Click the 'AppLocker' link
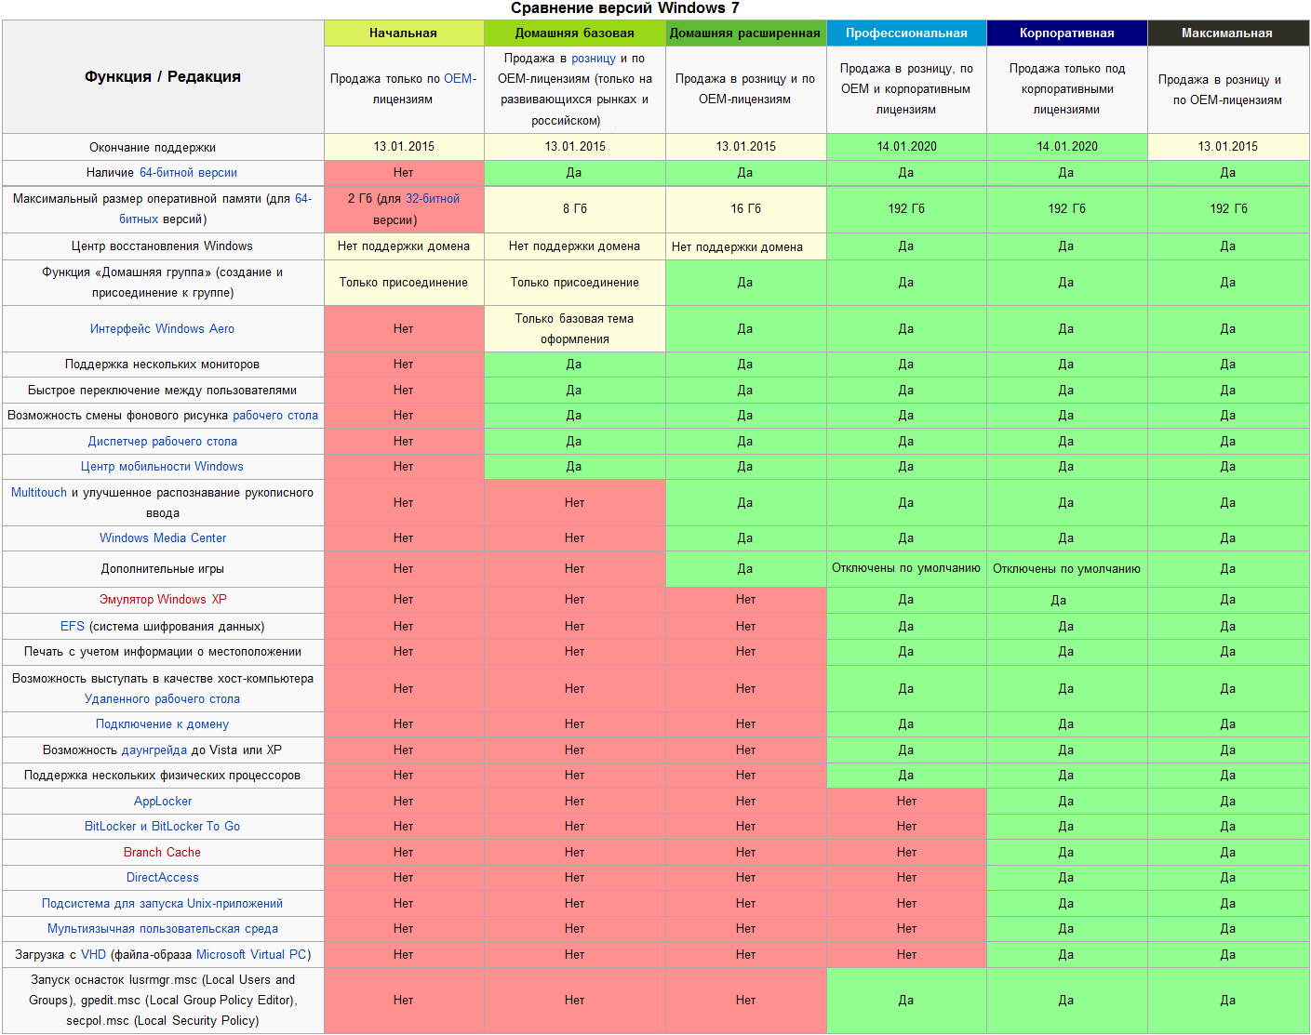Screen dimensions: 1311x1035 coord(163,802)
